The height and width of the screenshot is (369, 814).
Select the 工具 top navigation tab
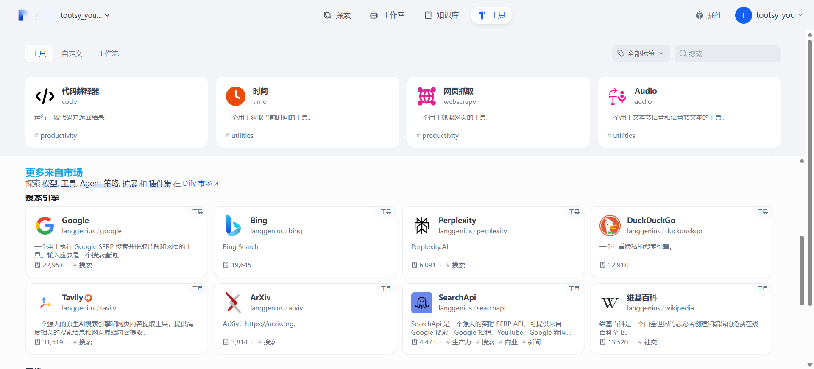pyautogui.click(x=492, y=15)
